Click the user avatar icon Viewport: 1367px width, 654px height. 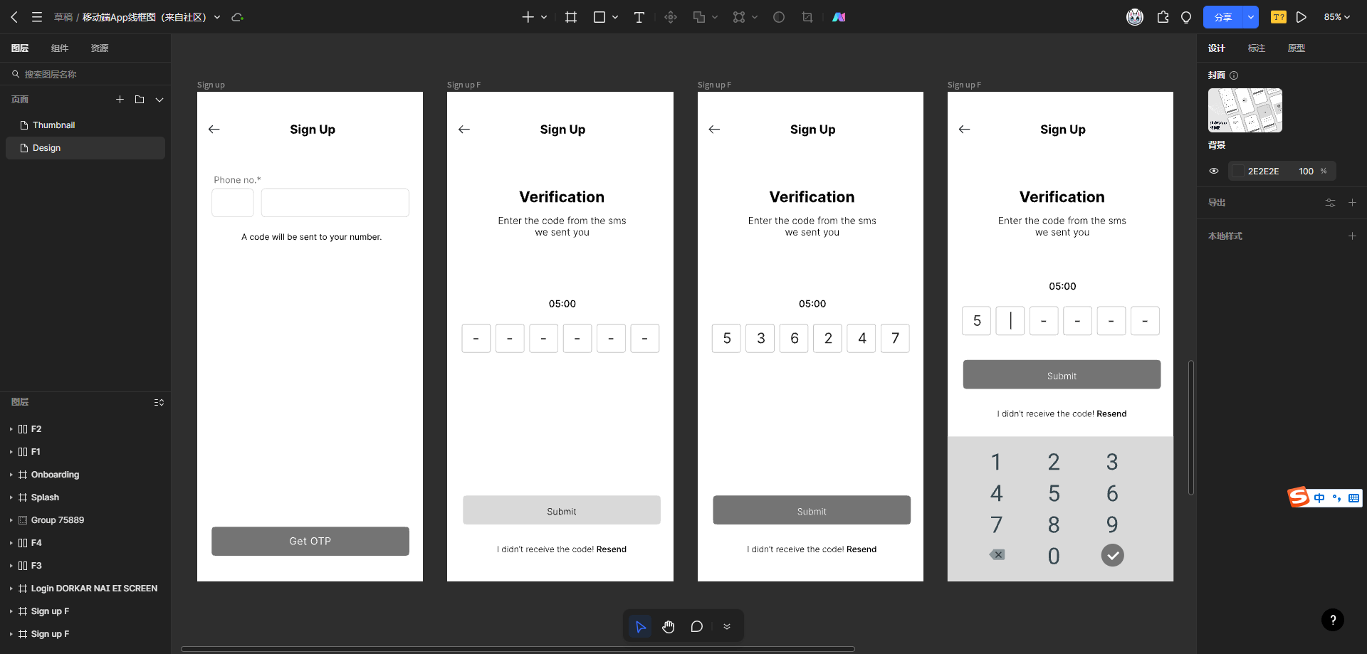pyautogui.click(x=1135, y=17)
